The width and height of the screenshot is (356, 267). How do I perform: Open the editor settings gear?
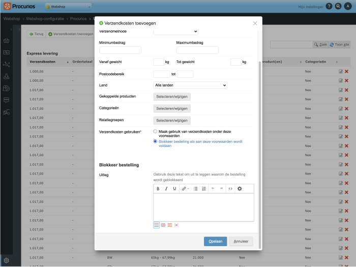[240, 189]
